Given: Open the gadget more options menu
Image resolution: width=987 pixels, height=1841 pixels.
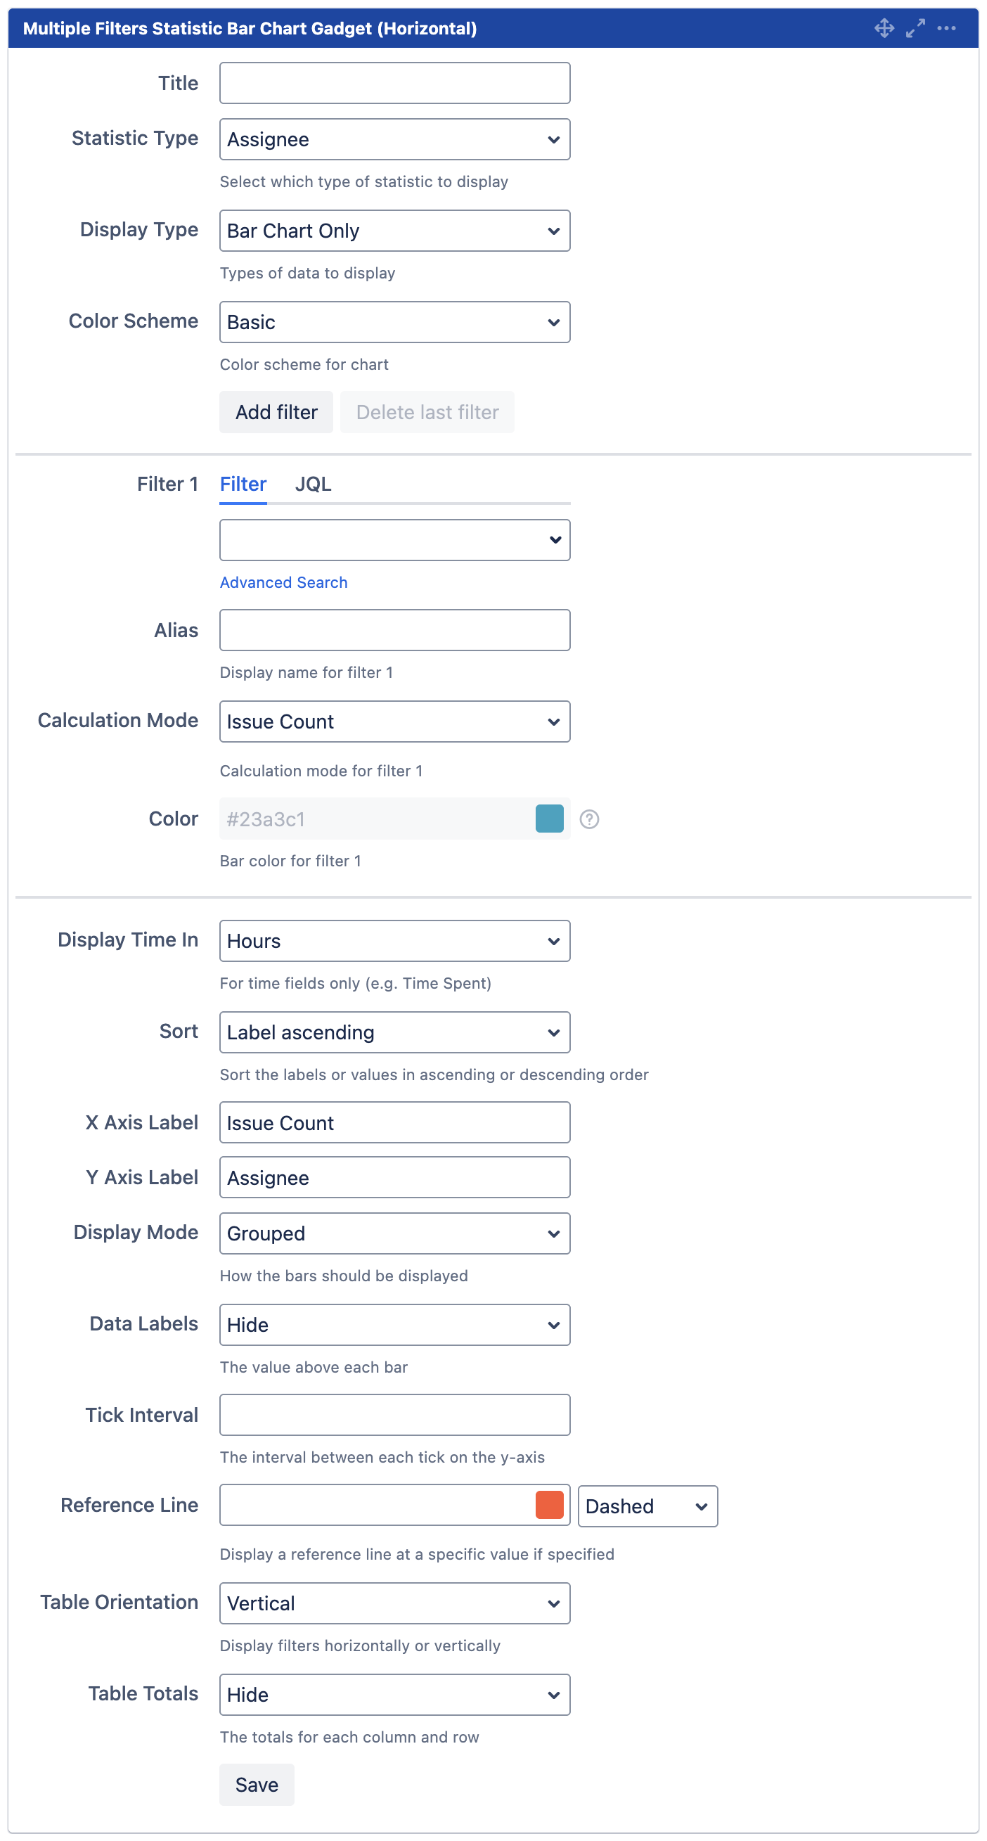Looking at the screenshot, I should (x=946, y=28).
